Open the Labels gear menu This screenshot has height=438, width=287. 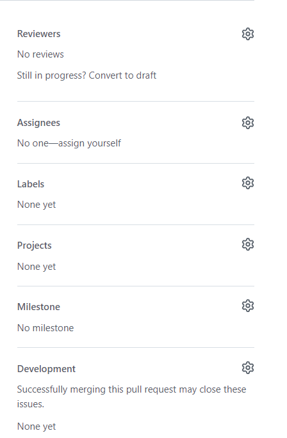(x=248, y=184)
